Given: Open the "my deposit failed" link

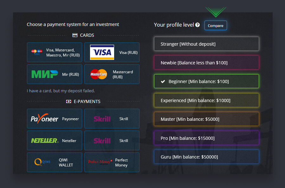Looking at the screenshot, I should [61, 91].
